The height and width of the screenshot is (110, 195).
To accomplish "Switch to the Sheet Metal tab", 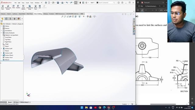I will coord(22,14).
